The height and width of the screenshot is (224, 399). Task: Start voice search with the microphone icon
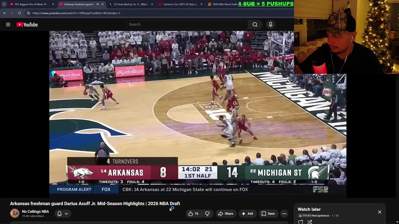[271, 25]
